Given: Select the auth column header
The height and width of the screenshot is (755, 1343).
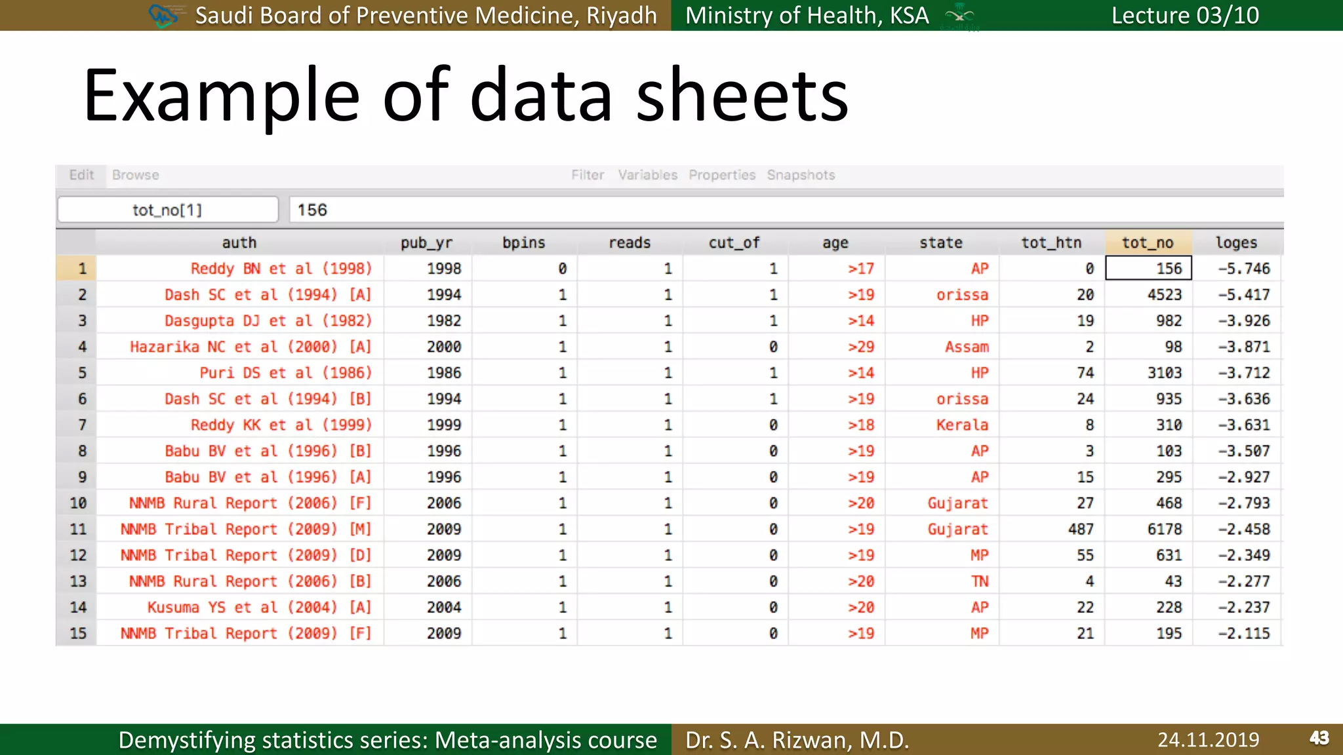Looking at the screenshot, I should pyautogui.click(x=239, y=242).
